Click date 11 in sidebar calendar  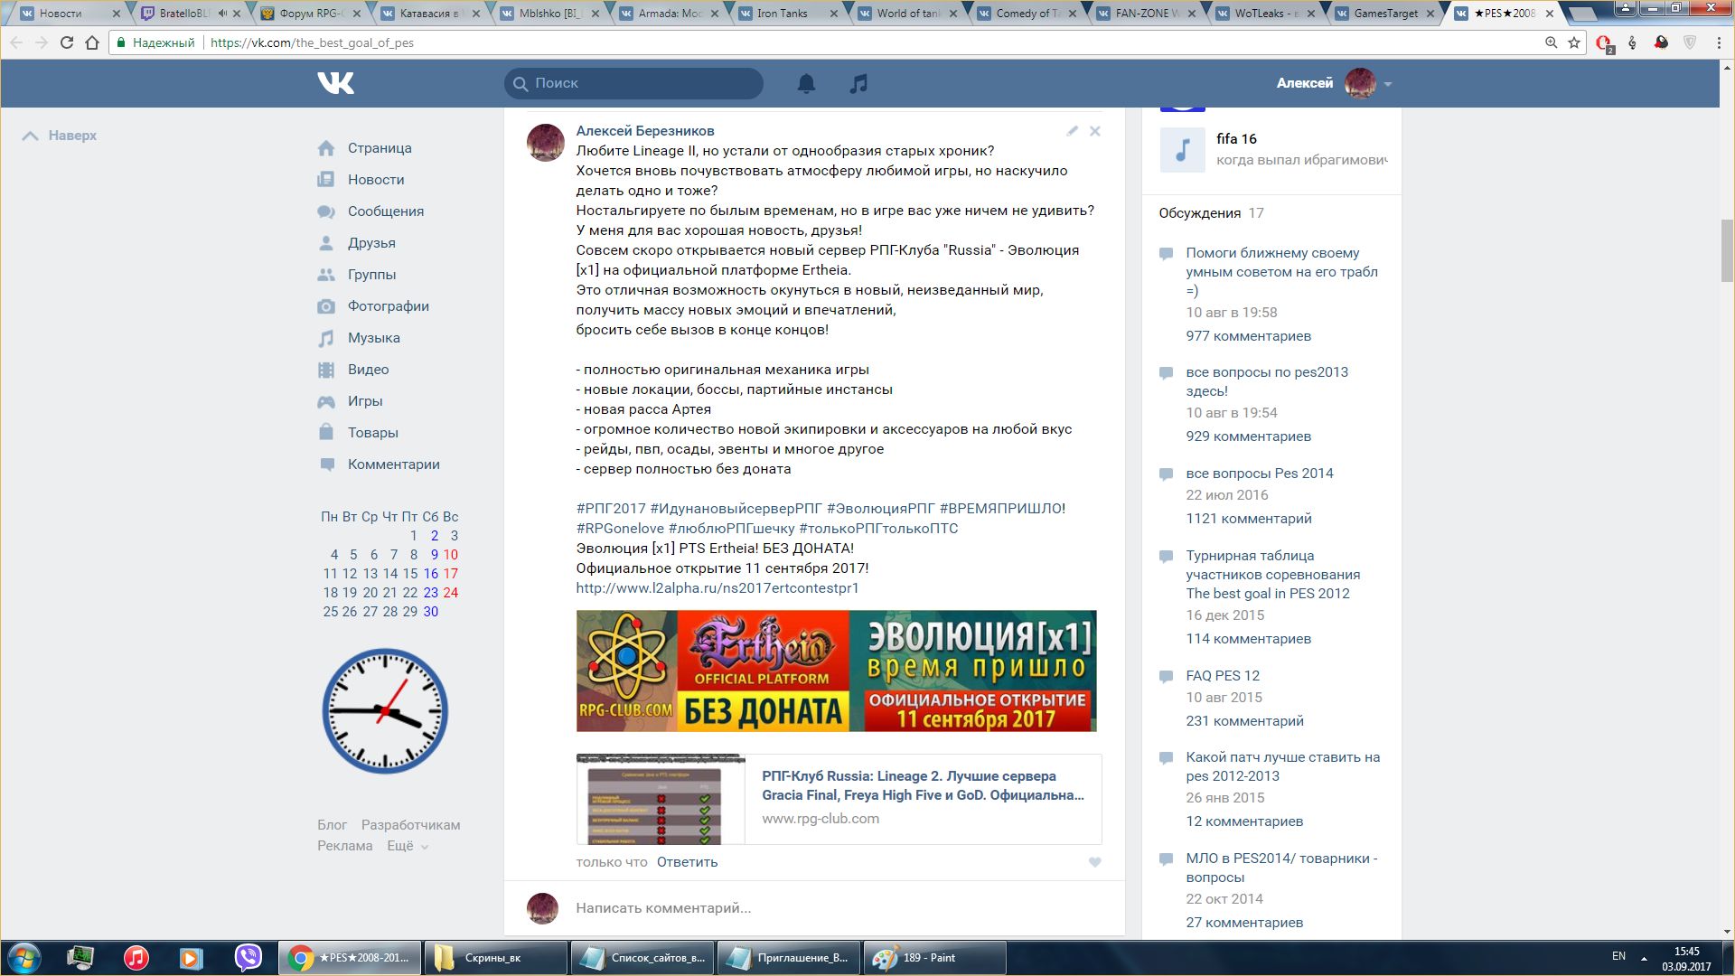(x=330, y=574)
